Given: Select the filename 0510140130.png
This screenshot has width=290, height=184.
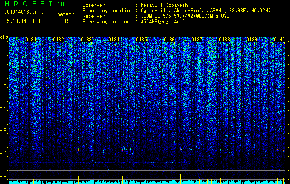Looking at the screenshot, I should point(24,12).
